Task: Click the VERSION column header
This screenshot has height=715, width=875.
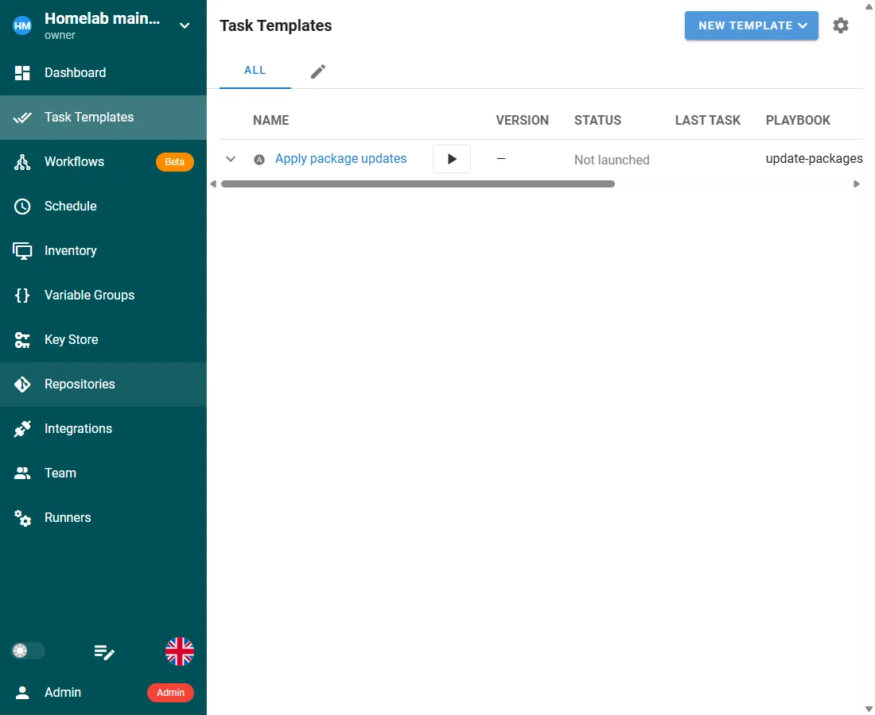Action: [523, 121]
